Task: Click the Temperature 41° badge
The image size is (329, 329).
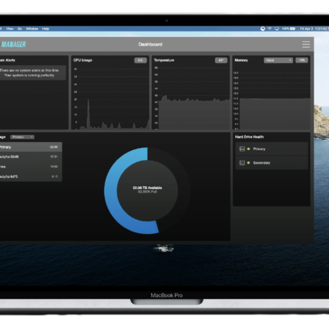Action: pyautogui.click(x=221, y=60)
